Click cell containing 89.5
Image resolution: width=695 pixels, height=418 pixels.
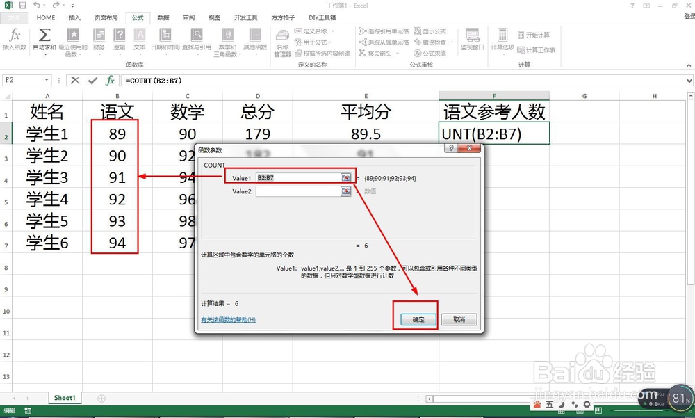pyautogui.click(x=366, y=134)
